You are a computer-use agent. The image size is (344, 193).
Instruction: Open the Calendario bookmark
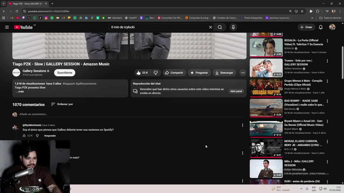tap(115, 18)
